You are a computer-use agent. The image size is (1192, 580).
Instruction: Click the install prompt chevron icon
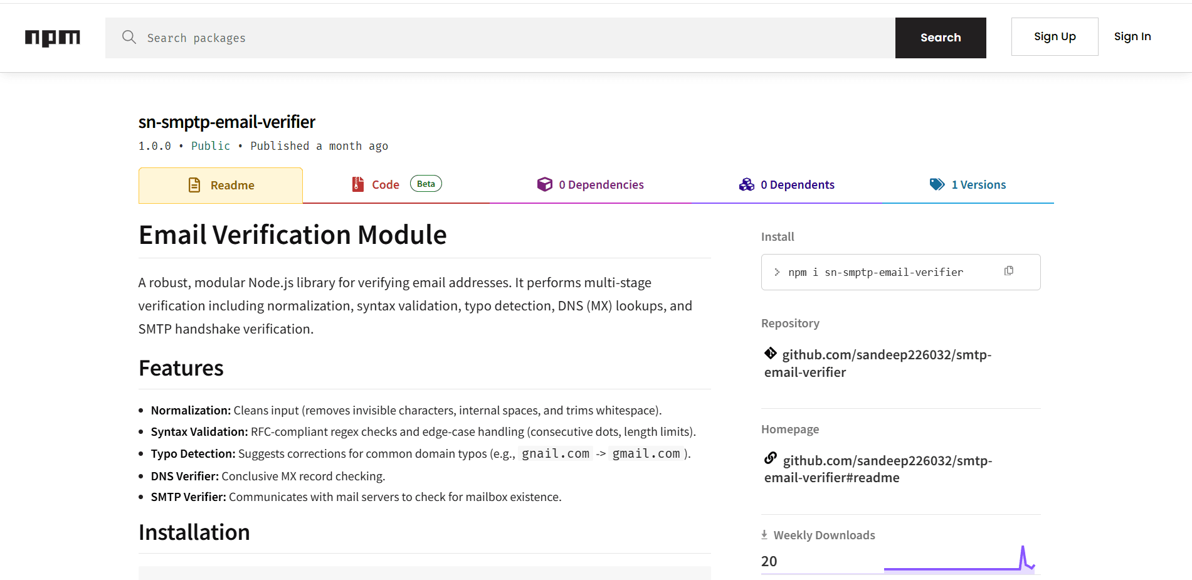coord(777,272)
